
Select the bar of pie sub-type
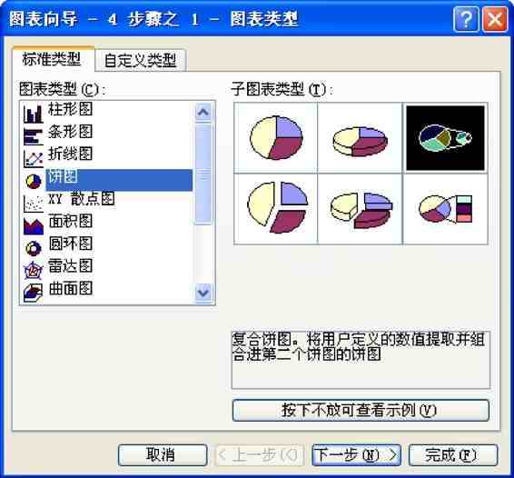pos(445,209)
